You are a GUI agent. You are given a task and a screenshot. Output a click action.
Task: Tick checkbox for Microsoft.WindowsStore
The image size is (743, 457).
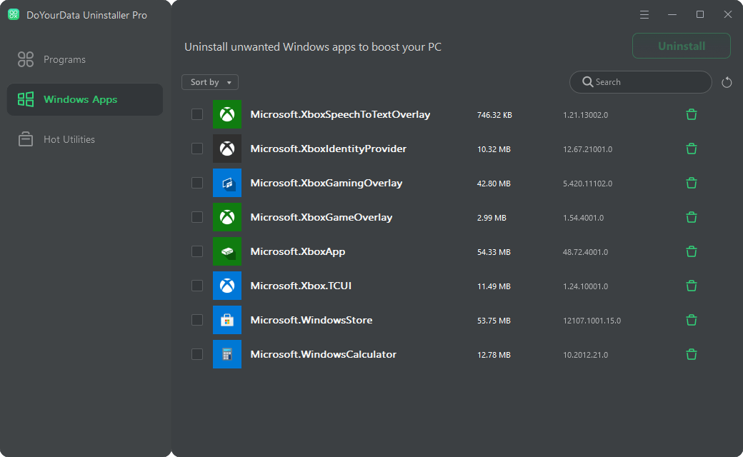click(x=197, y=320)
